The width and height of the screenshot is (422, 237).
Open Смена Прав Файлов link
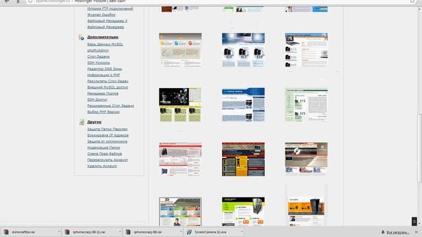pos(104,153)
